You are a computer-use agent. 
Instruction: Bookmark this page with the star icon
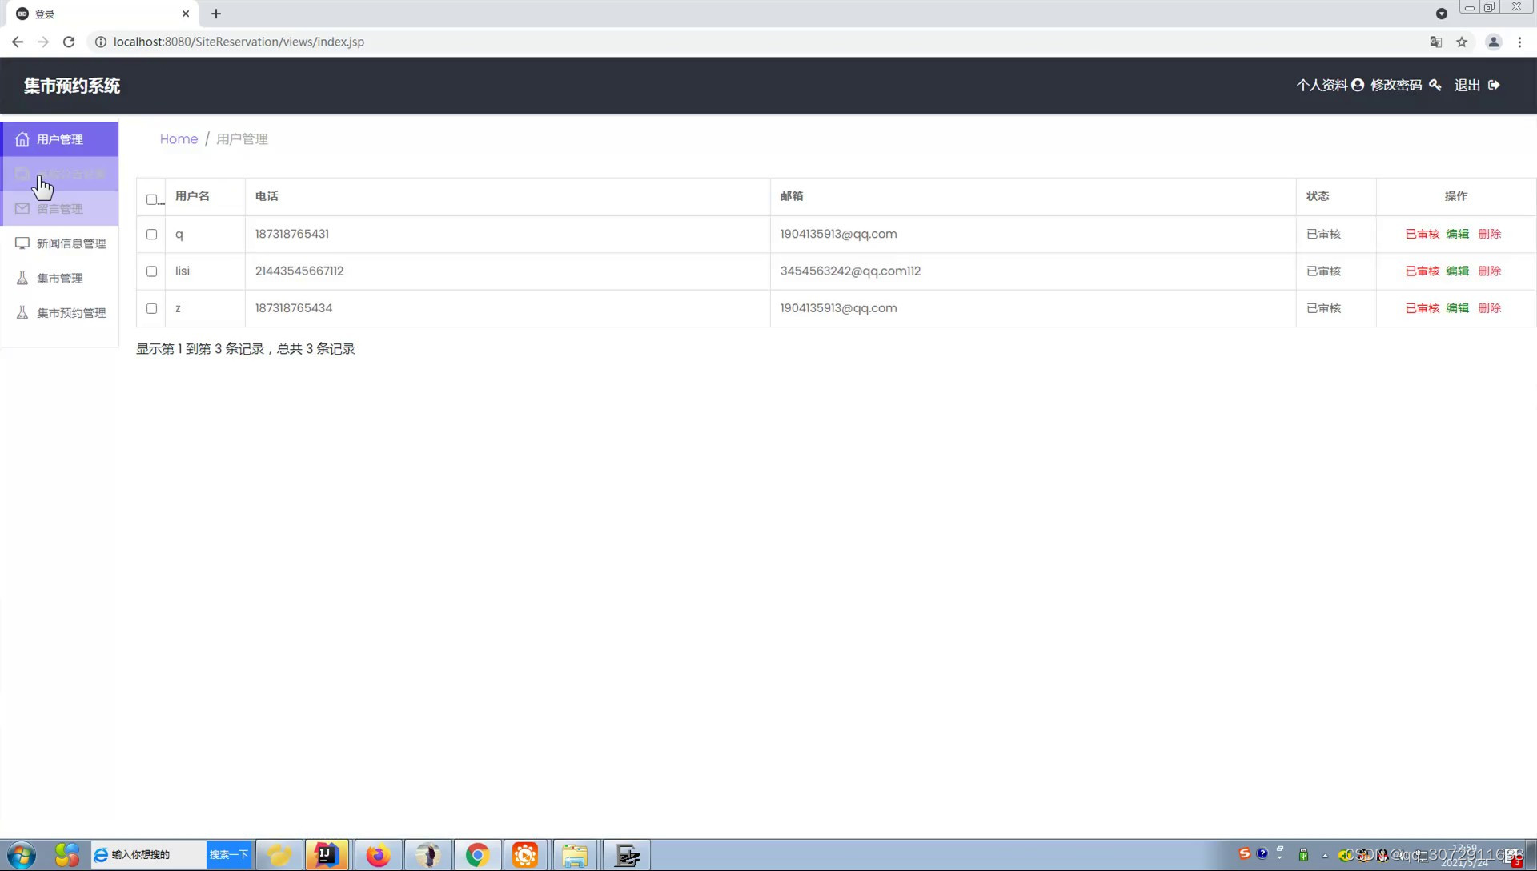(1462, 42)
